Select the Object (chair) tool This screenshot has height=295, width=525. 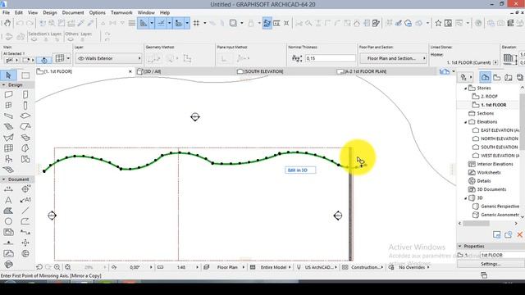[8, 159]
